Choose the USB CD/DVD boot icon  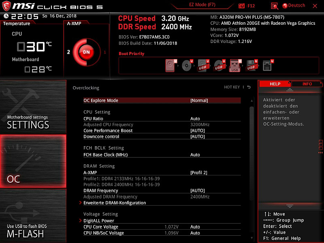(x=219, y=66)
